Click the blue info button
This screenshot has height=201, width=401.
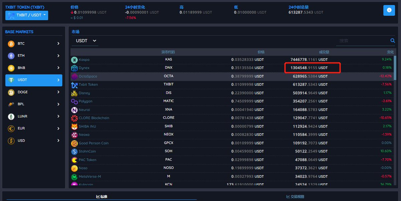coord(389,10)
